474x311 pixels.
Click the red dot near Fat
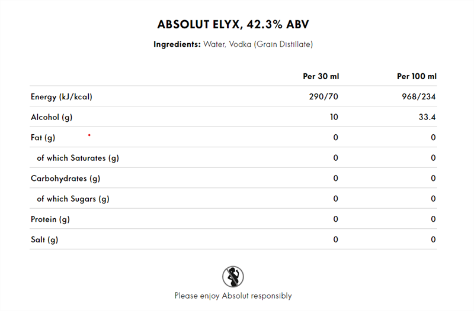89,135
